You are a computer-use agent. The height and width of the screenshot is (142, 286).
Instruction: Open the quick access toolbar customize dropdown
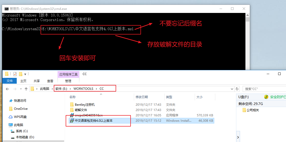coord(25,74)
